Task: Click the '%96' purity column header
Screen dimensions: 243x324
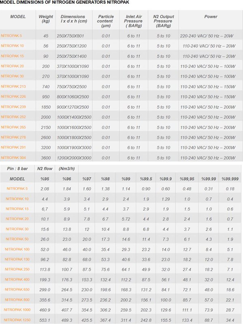Action: coord(67,179)
